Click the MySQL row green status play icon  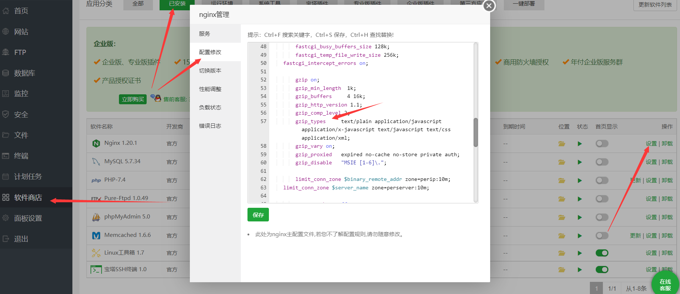(580, 162)
